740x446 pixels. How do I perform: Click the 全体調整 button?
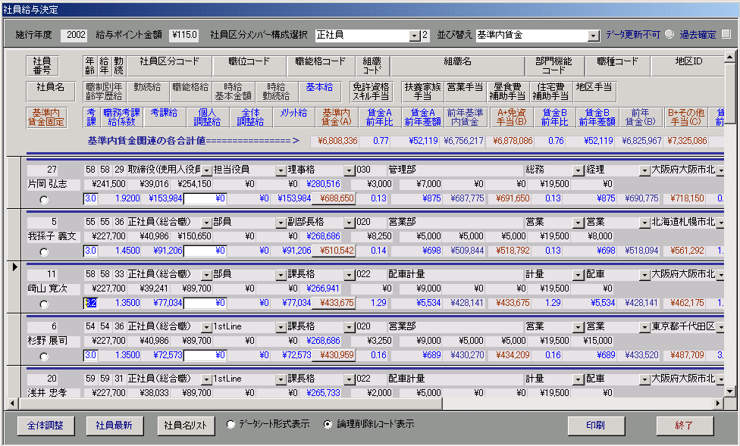click(45, 426)
